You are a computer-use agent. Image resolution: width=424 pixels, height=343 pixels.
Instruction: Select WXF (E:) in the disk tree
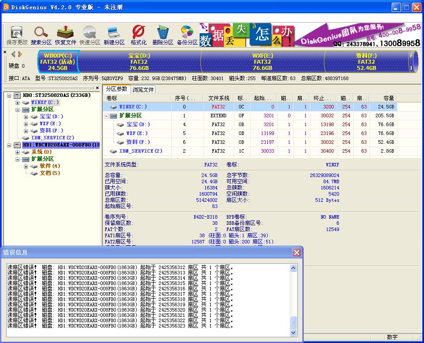50,123
